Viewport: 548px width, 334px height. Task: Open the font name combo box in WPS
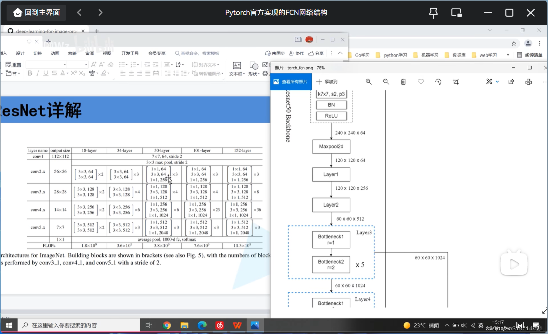(46, 64)
